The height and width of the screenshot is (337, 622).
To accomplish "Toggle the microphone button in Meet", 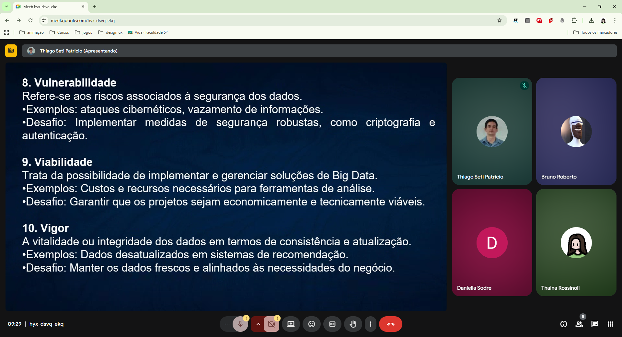I will [x=240, y=324].
